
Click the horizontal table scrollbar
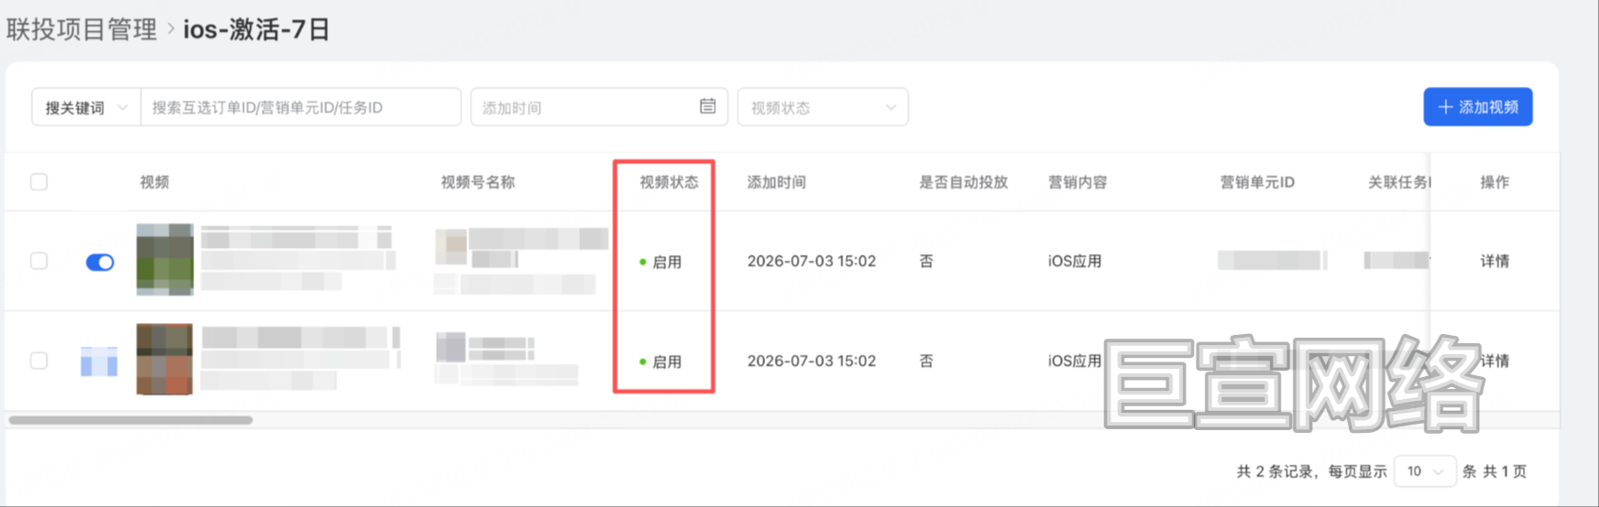click(131, 420)
